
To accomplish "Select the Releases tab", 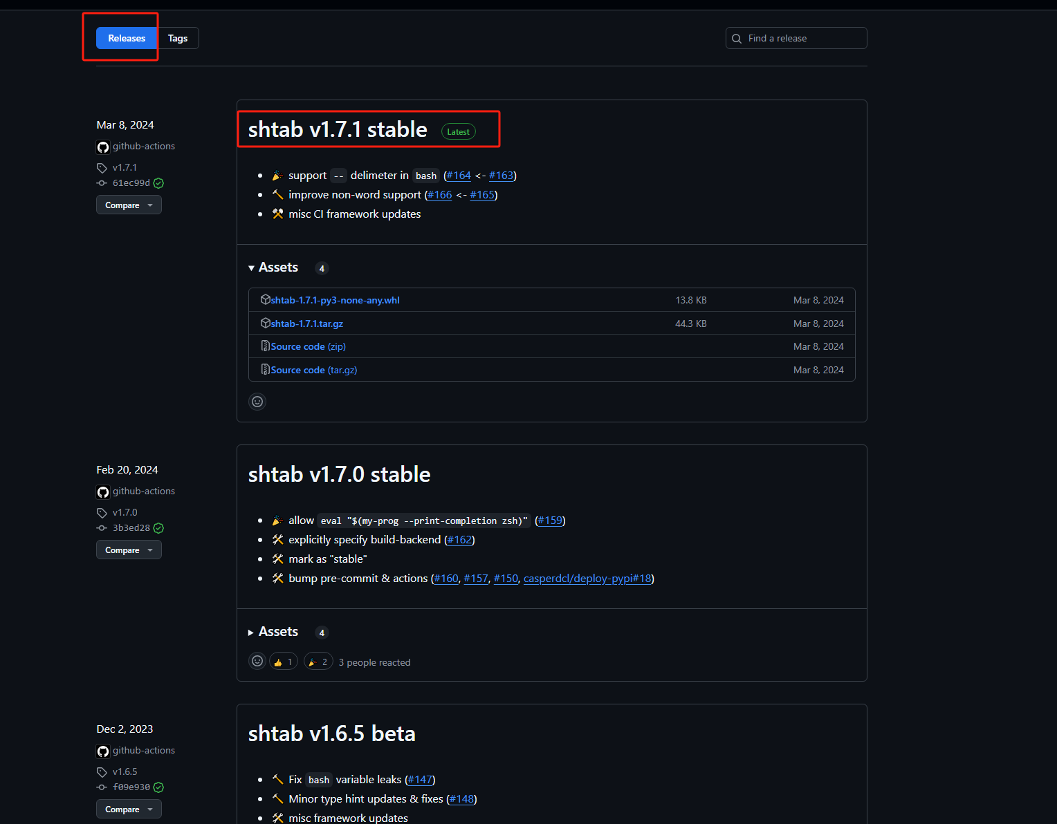I will 127,38.
